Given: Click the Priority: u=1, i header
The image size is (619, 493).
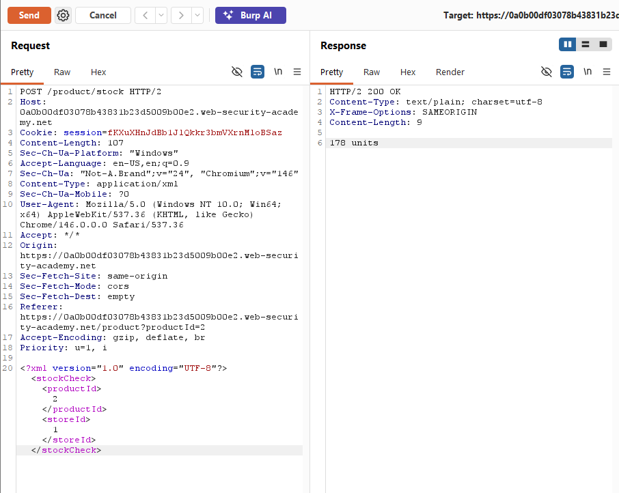Looking at the screenshot, I should click(64, 348).
